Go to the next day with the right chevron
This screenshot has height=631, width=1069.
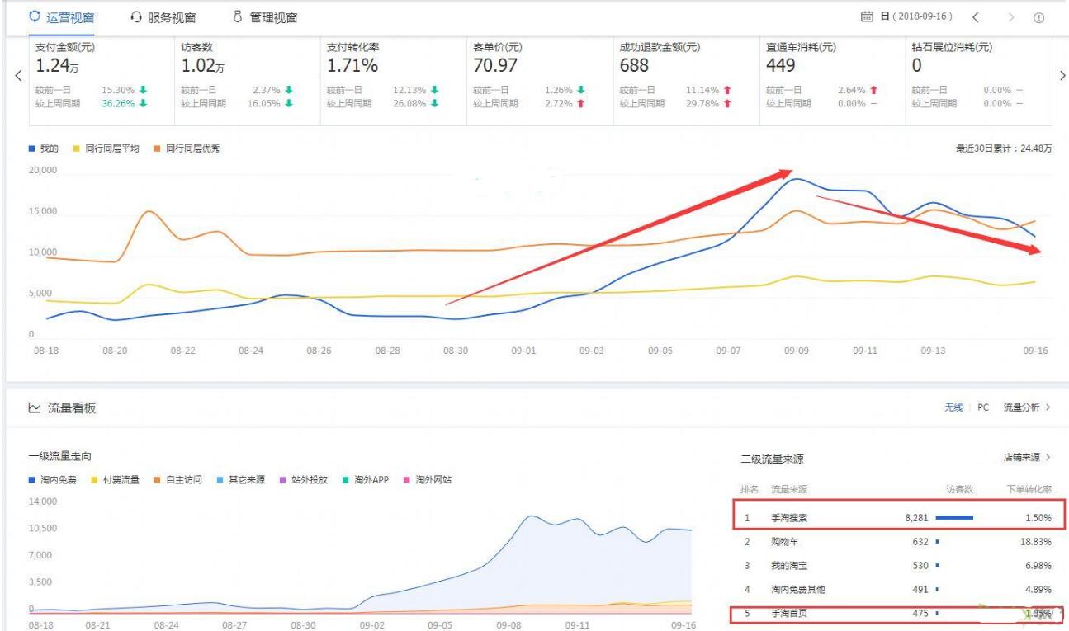(1011, 17)
